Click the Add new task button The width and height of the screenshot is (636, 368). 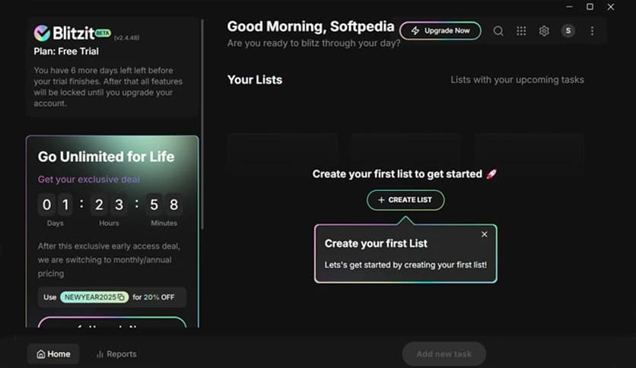pos(444,354)
